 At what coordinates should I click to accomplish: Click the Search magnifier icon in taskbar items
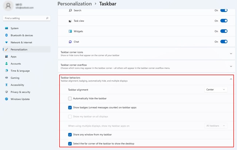[x=70, y=10]
